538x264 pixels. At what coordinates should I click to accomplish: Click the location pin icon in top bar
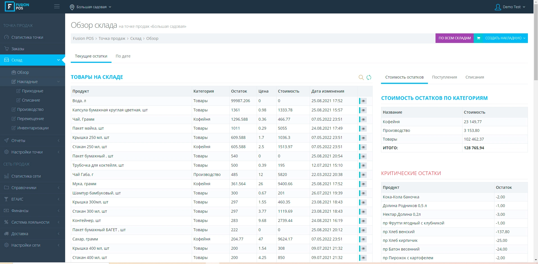pyautogui.click(x=72, y=7)
